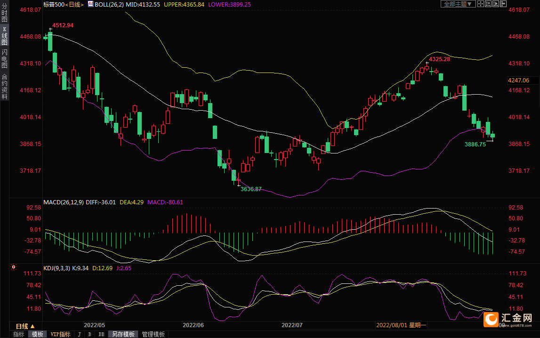Click the jump-to-start chart icon

coord(488,4)
